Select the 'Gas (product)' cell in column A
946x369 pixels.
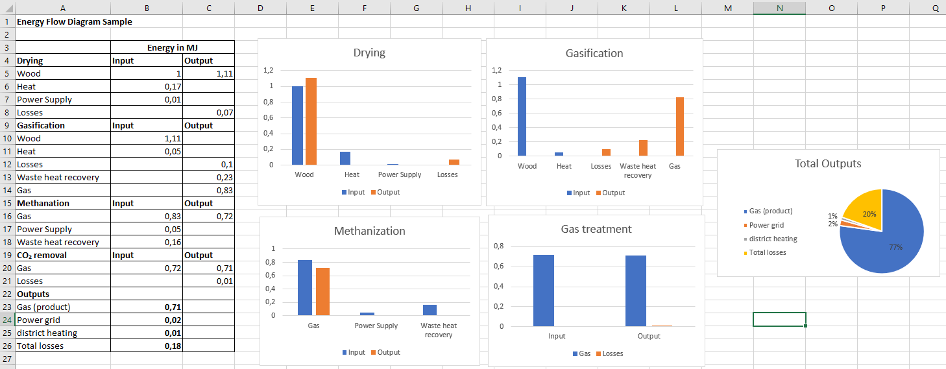[63, 307]
